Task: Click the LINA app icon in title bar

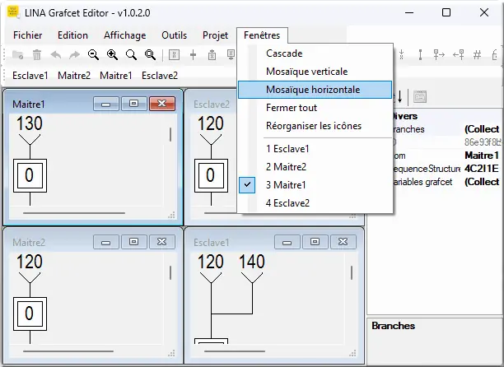Action: point(13,12)
